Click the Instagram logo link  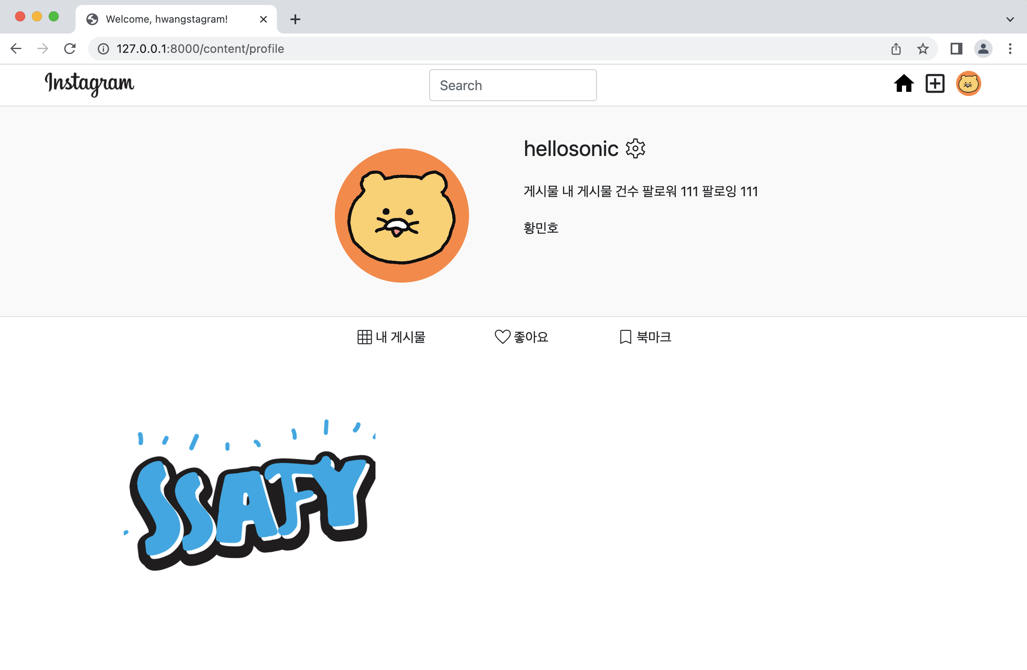click(x=89, y=83)
